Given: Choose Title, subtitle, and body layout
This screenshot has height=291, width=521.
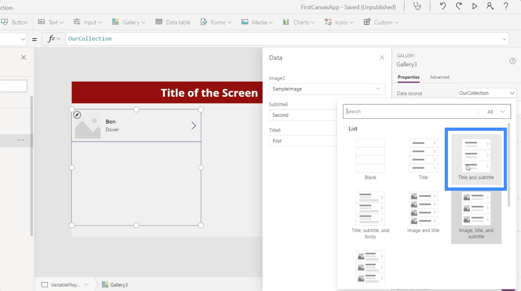Looking at the screenshot, I should [x=370, y=215].
